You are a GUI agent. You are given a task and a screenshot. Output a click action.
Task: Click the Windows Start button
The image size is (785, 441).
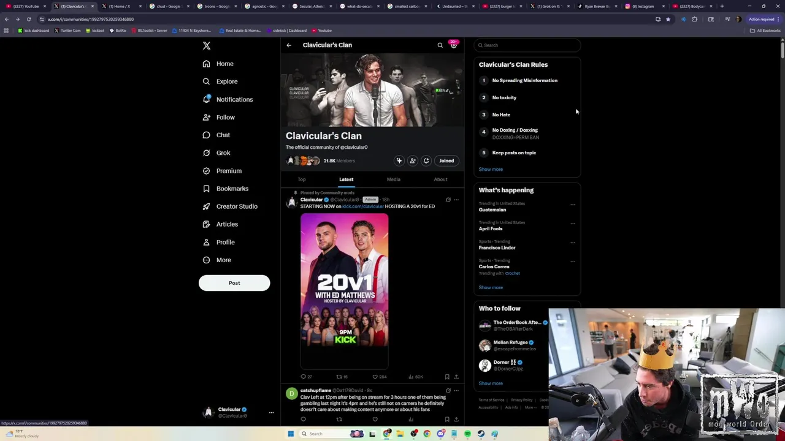[291, 434]
